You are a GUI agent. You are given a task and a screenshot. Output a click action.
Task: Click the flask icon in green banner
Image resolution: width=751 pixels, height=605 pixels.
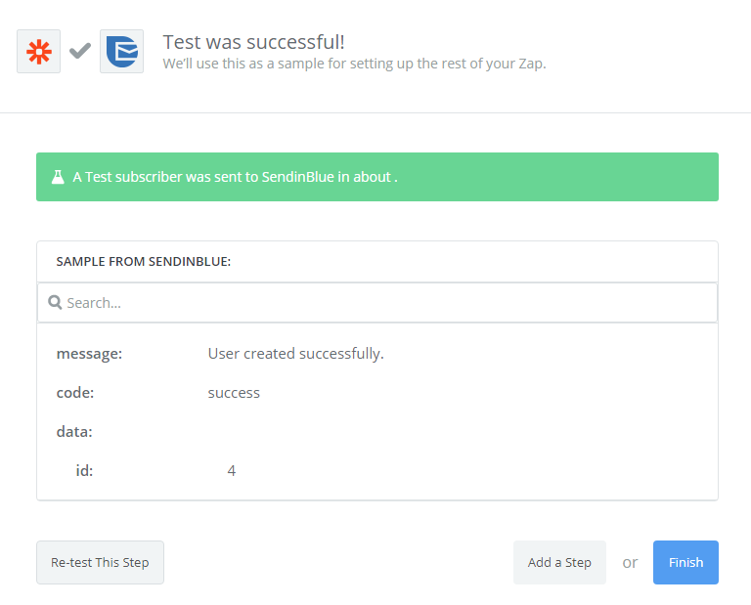pyautogui.click(x=58, y=177)
